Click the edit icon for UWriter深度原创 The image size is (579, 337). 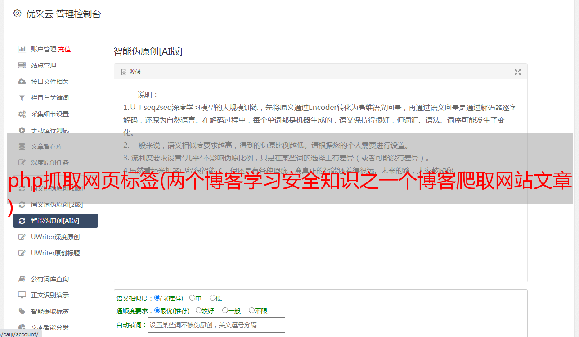(22, 237)
